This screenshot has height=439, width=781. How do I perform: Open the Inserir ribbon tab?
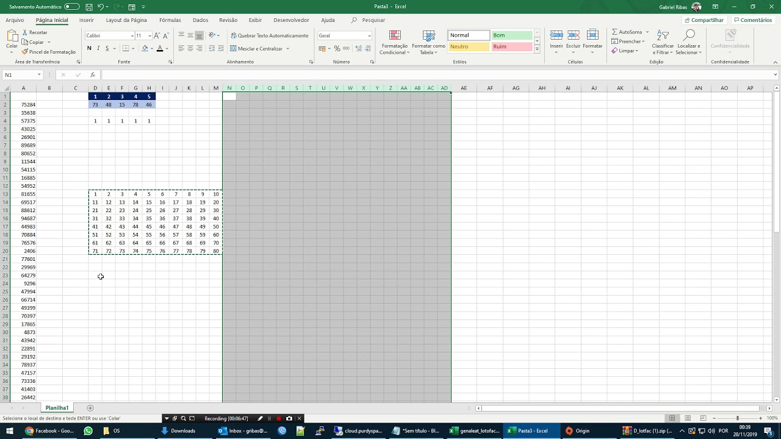87,20
